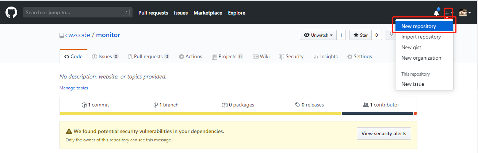Star the repository
Viewport: 478px width, 153px height.
tap(361, 35)
